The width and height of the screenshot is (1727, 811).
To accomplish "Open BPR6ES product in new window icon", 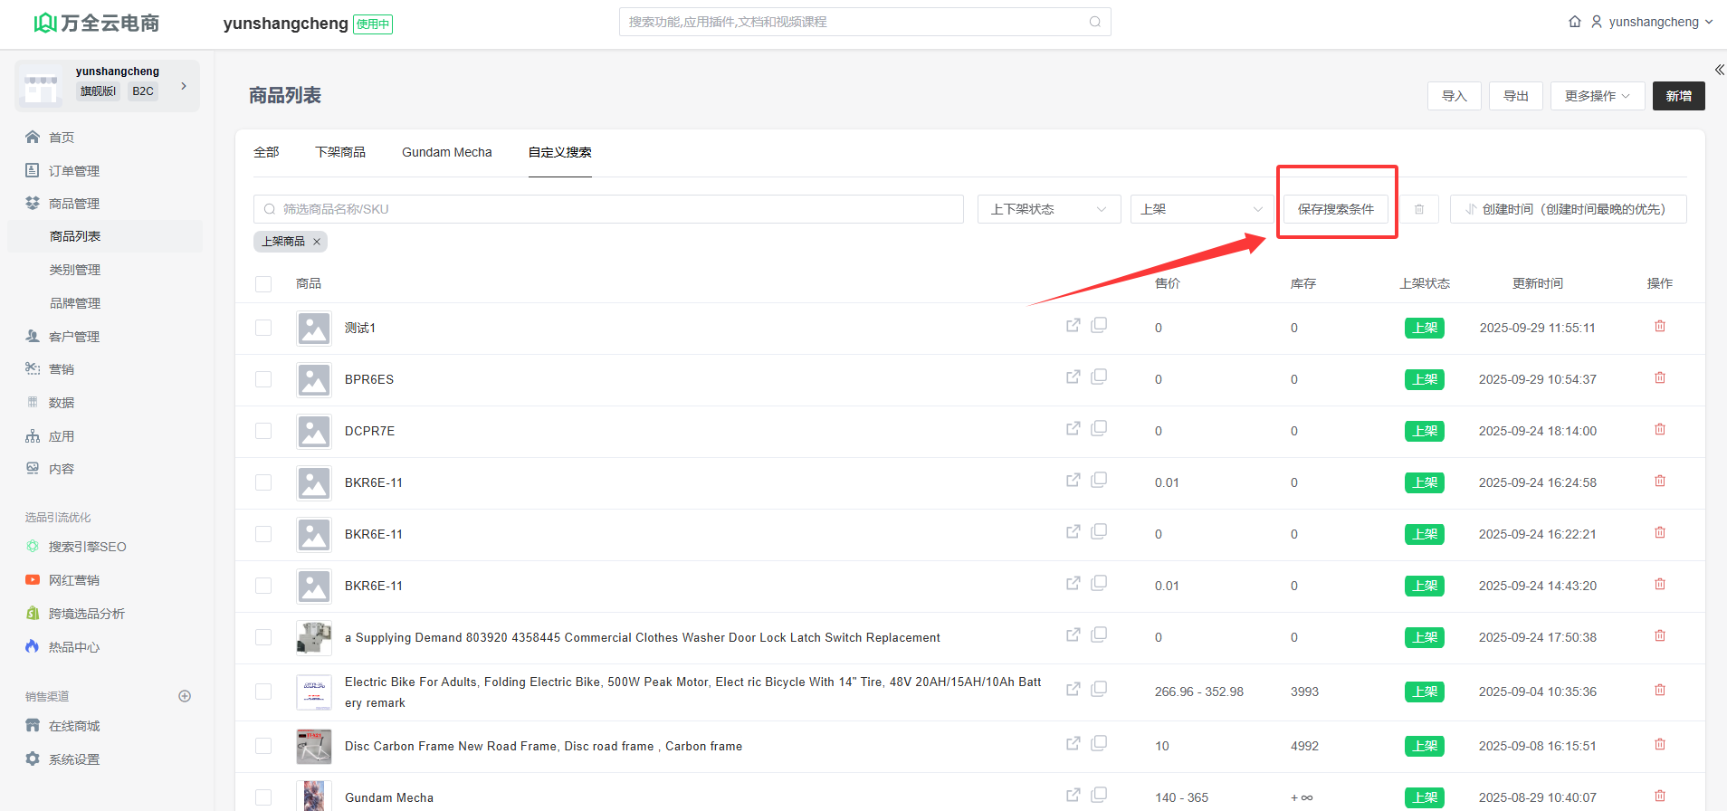I will (1073, 377).
